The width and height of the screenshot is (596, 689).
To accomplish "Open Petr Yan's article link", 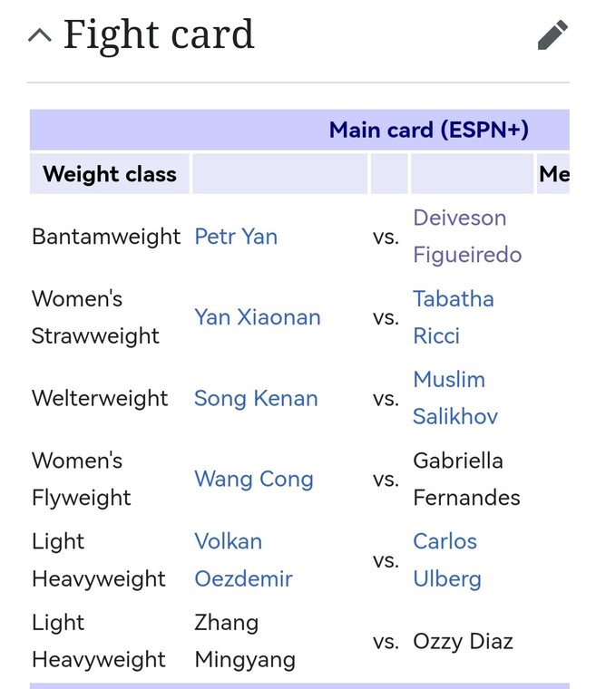I will (236, 237).
